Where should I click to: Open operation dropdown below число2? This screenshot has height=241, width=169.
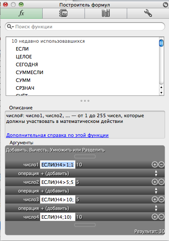[156, 191]
